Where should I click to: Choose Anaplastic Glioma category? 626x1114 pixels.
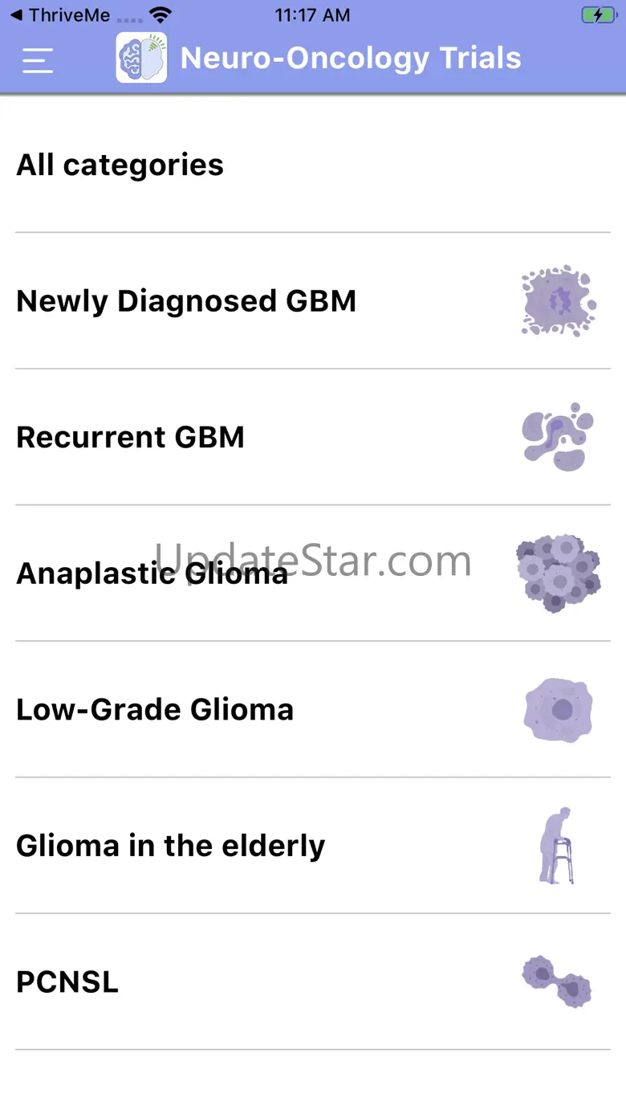pyautogui.click(x=152, y=574)
